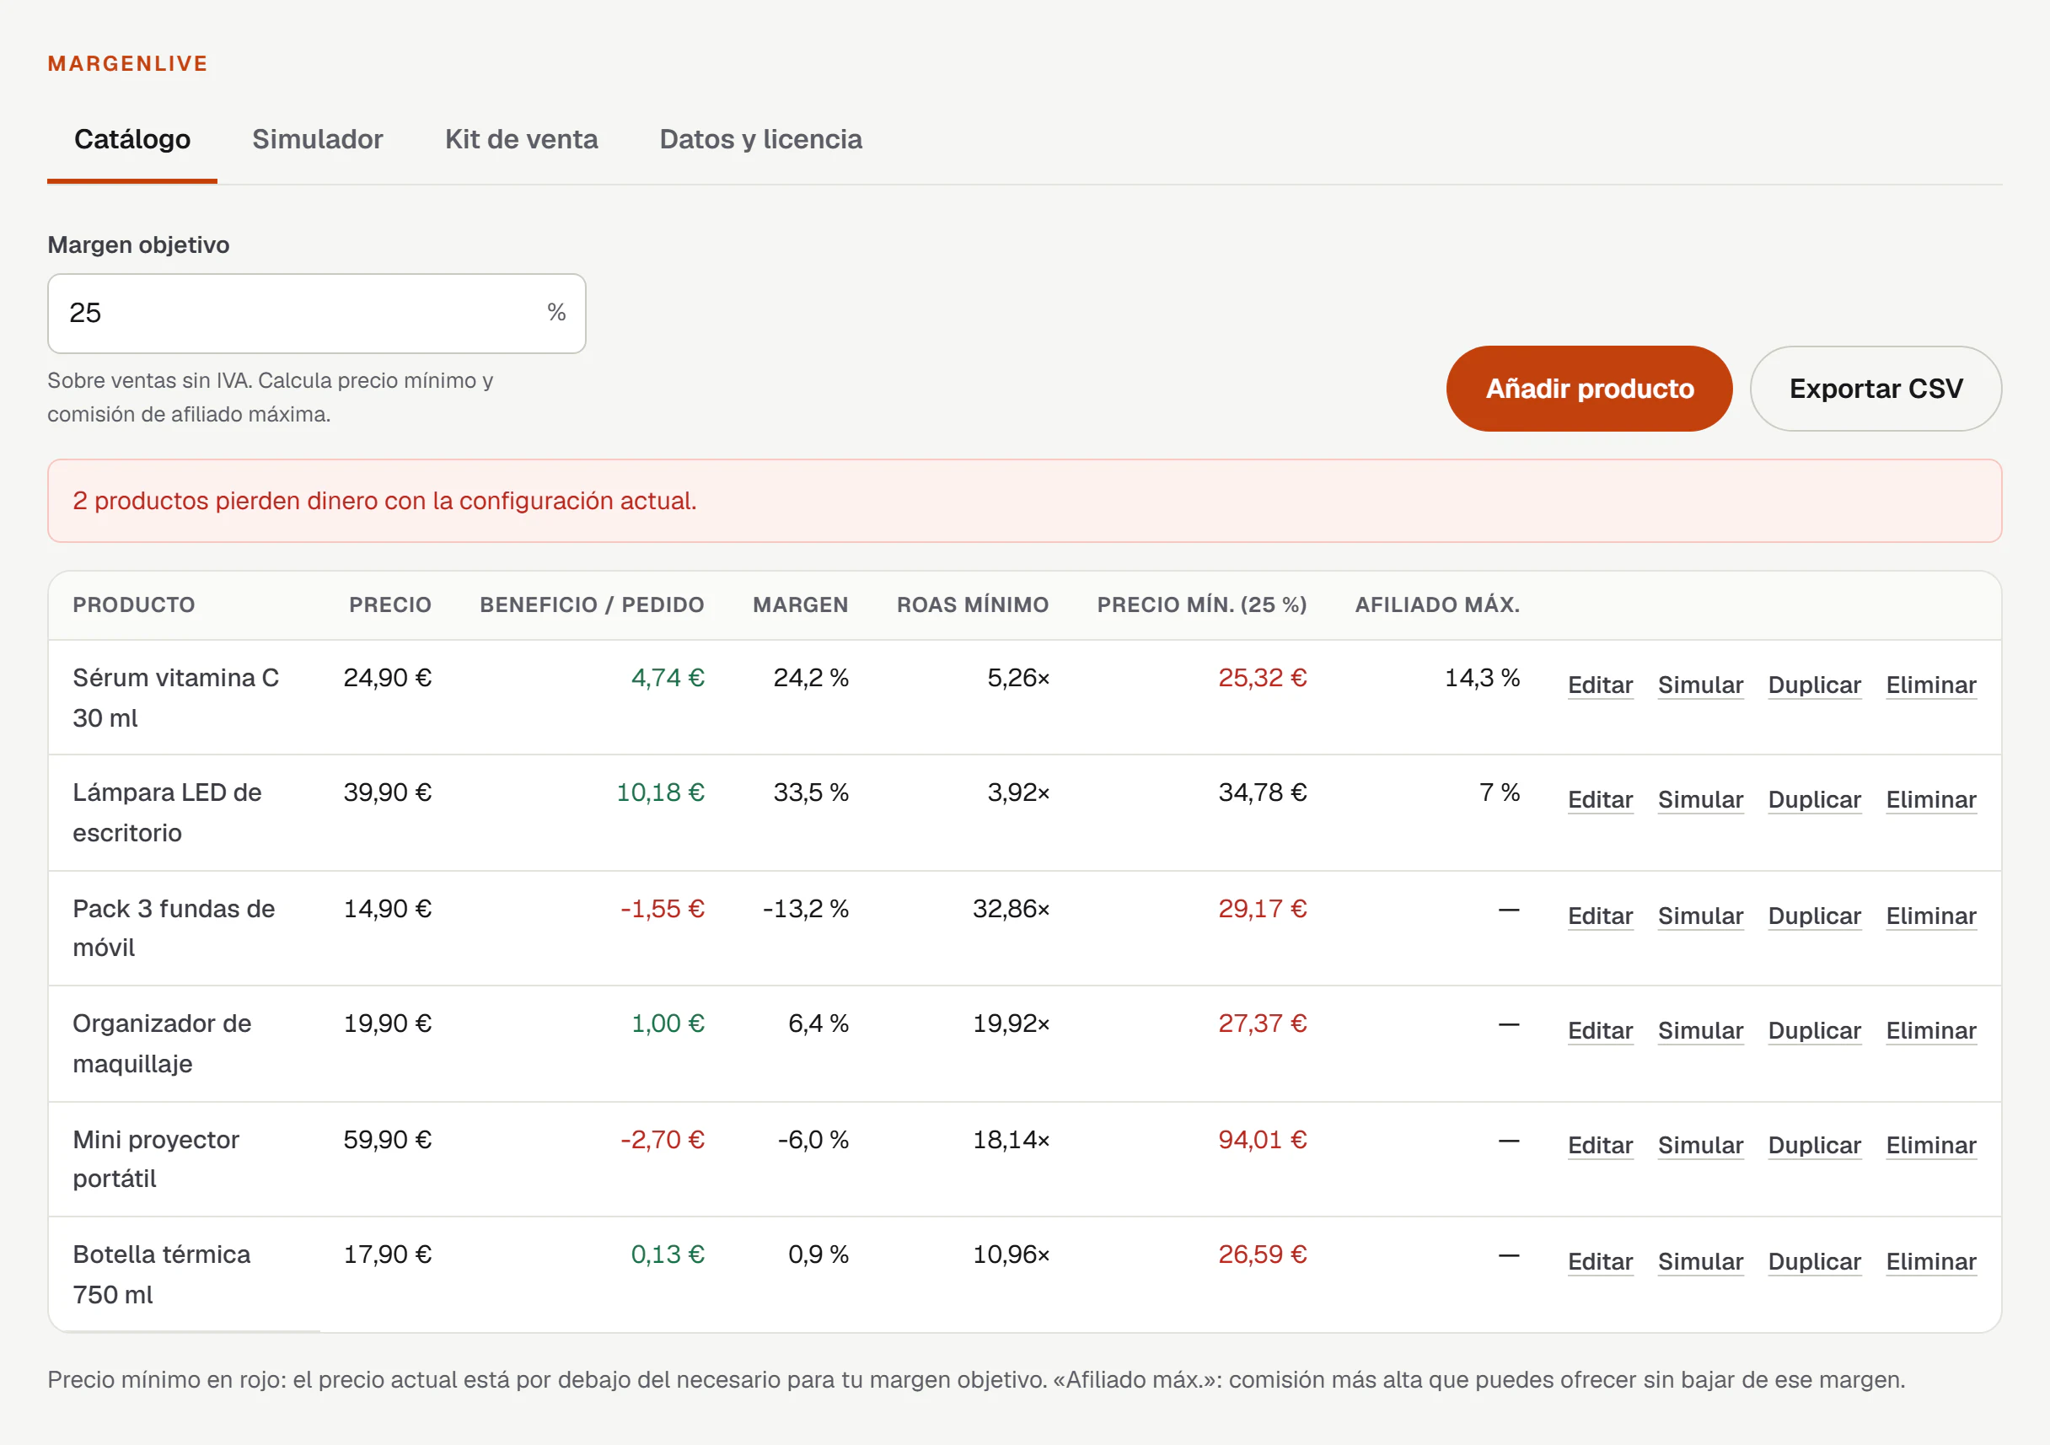The width and height of the screenshot is (2050, 1445).
Task: Edit the Lámpara LED de escritorio
Action: (1600, 799)
